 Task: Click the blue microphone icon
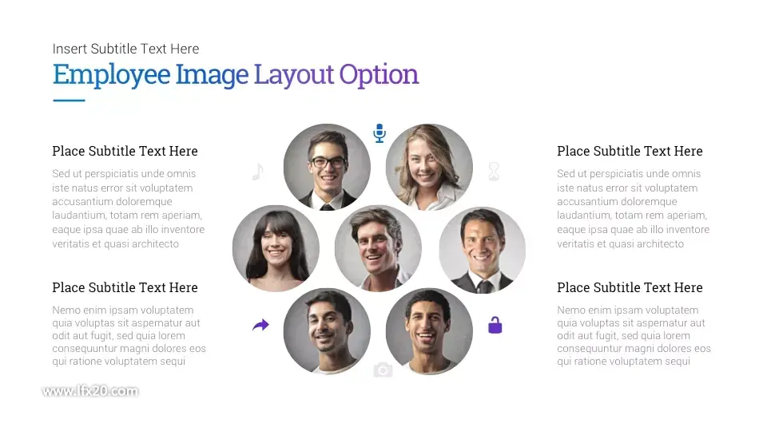tap(379, 133)
